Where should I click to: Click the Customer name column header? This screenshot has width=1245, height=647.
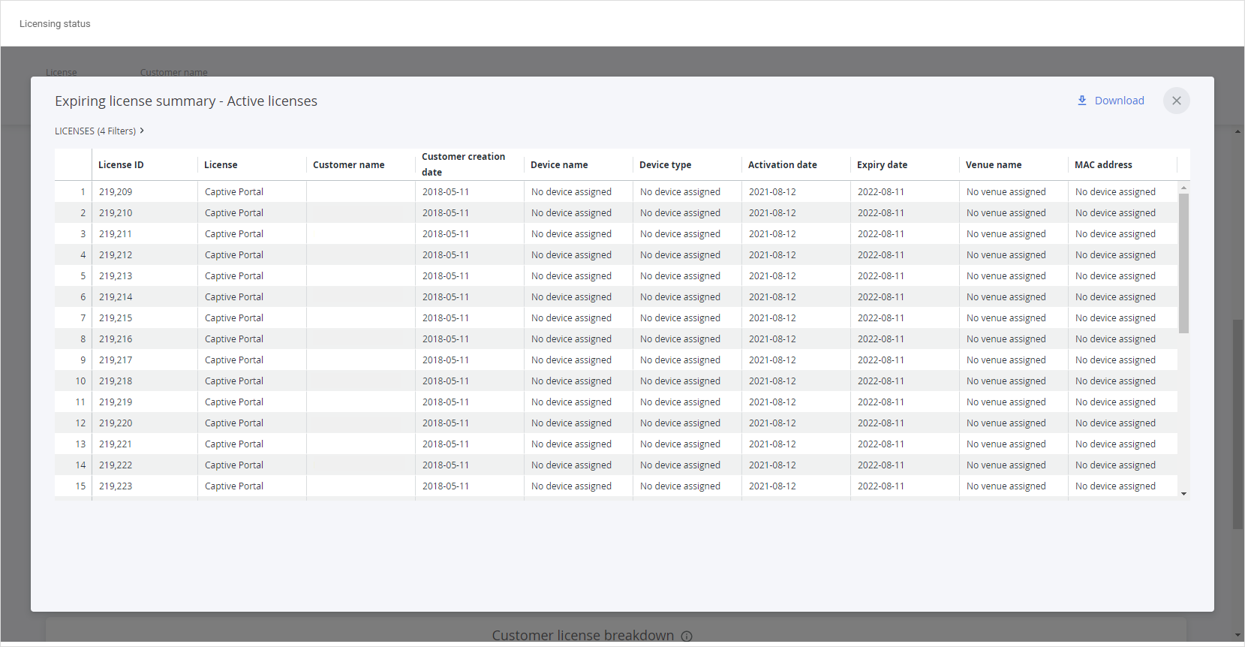click(348, 165)
